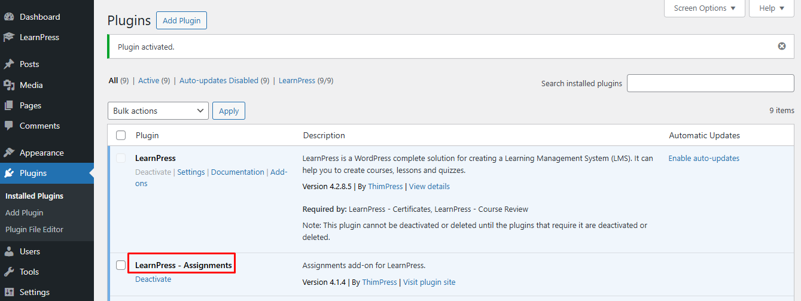Click Add Plugin button beside heading
Screen dimensions: 801x301
181,20
